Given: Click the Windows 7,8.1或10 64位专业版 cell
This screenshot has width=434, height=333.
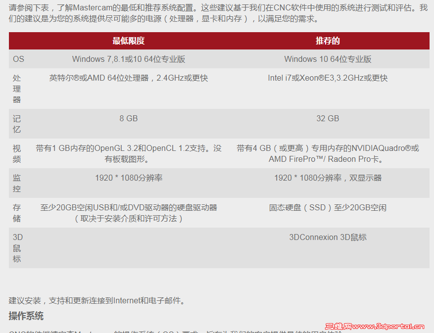Looking at the screenshot, I should click(x=129, y=59).
